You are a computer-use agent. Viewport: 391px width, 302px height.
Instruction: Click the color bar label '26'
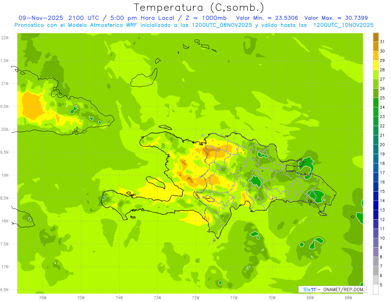tap(383, 89)
